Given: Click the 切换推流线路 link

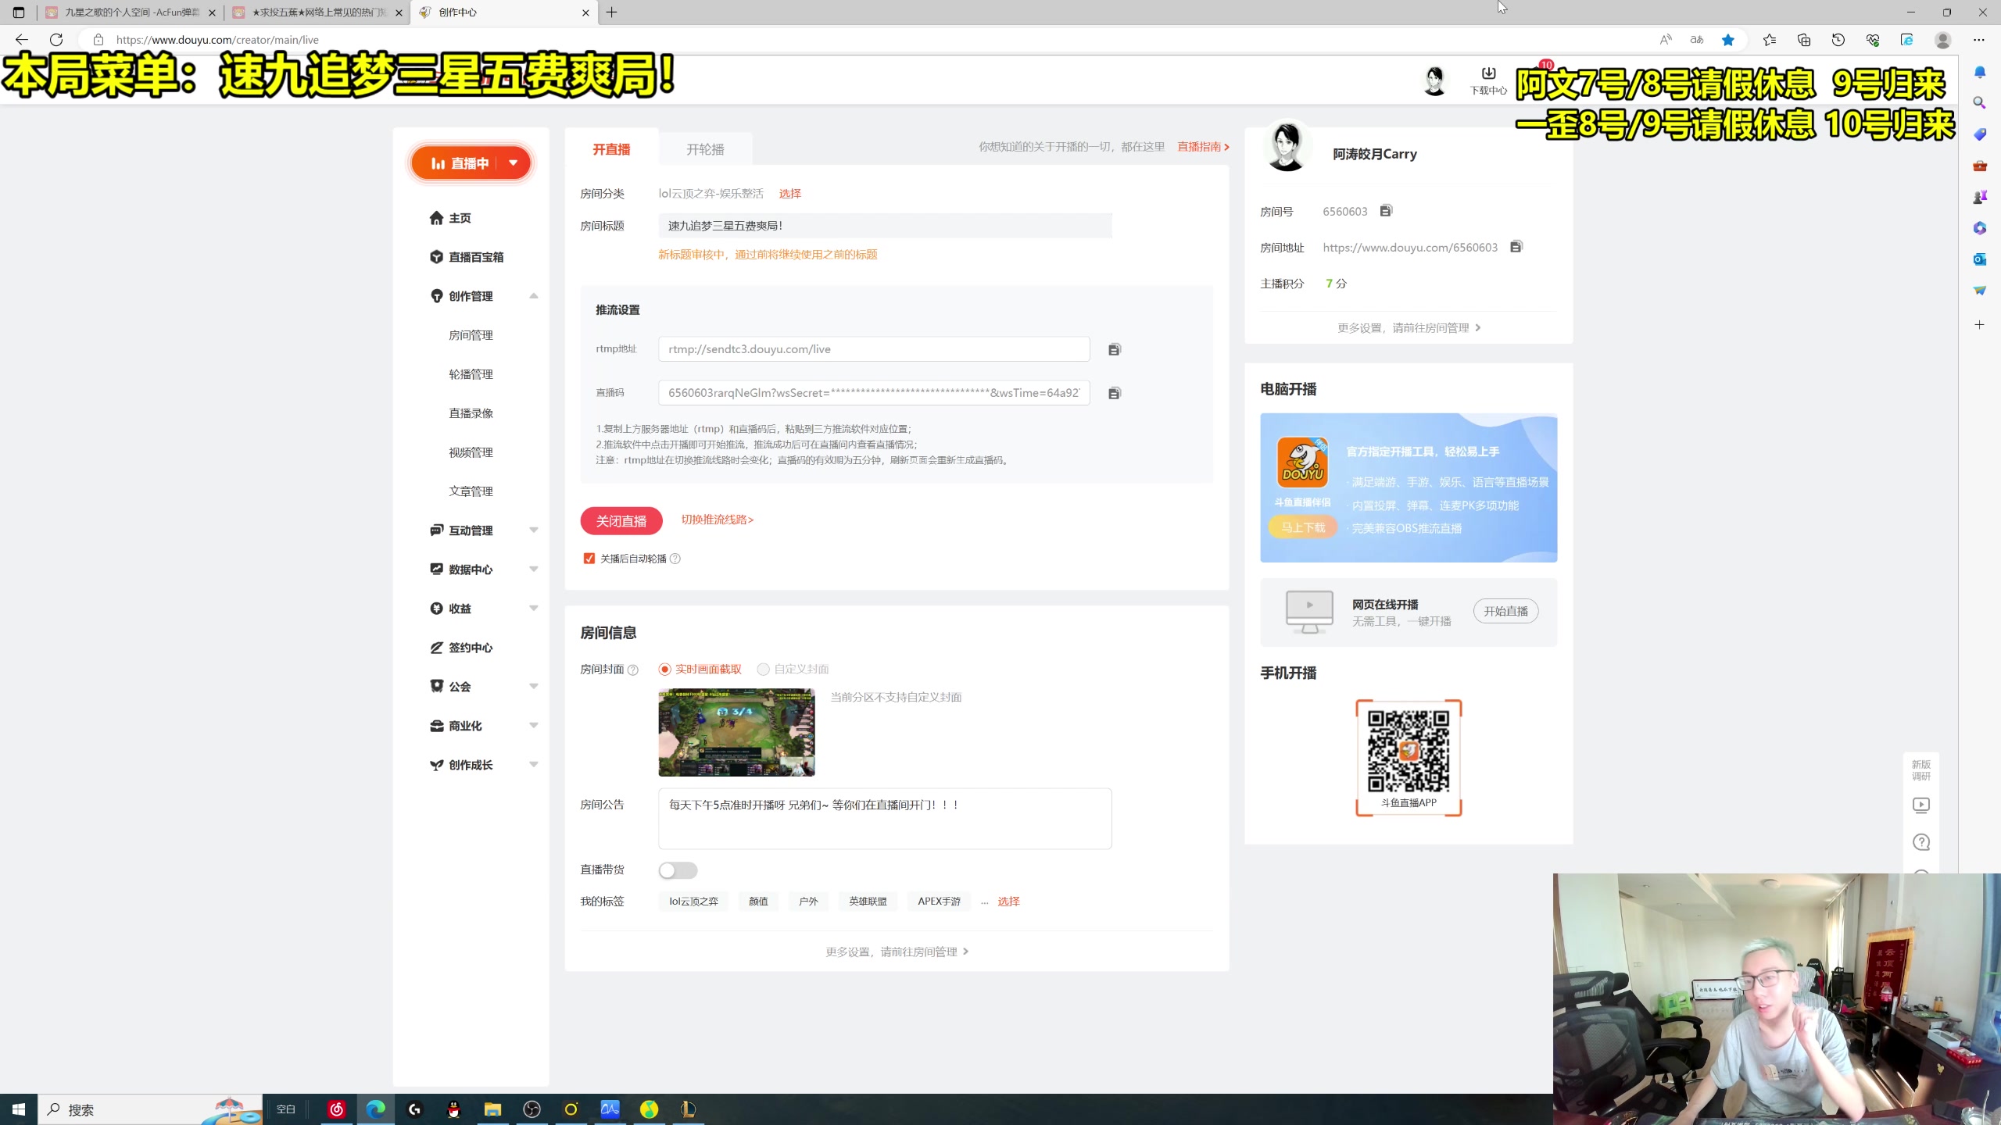Looking at the screenshot, I should 717,520.
